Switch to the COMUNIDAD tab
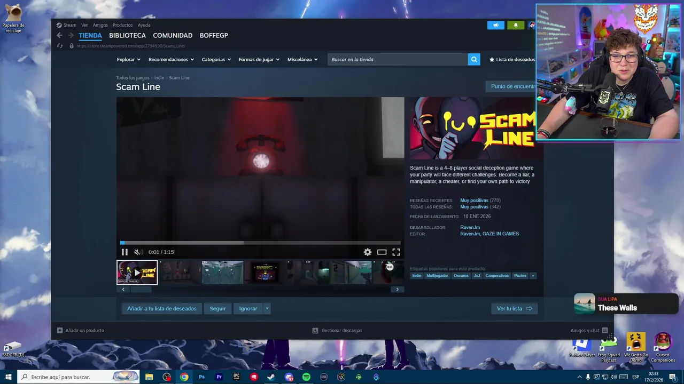This screenshot has width=684, height=384. tap(173, 35)
